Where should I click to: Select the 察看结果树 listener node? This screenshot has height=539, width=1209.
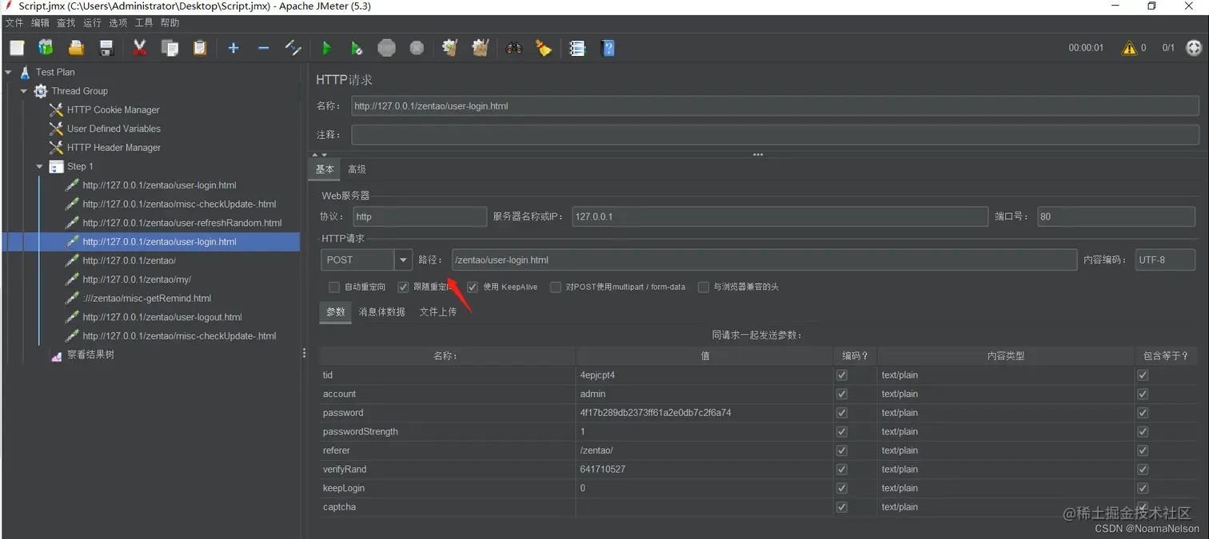point(90,355)
